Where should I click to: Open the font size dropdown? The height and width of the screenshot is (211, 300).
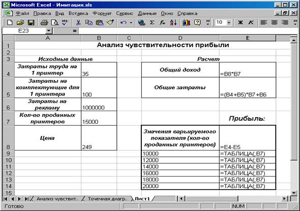point(229,23)
